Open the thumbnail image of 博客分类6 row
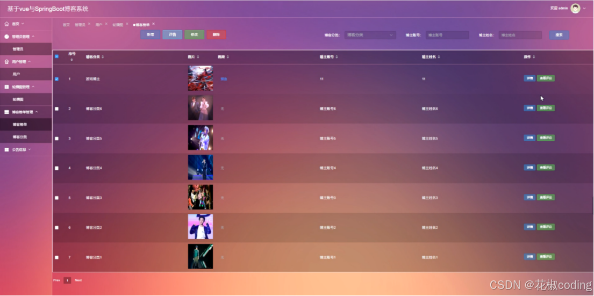This screenshot has width=594, height=296. point(201,108)
